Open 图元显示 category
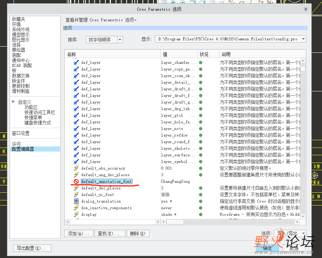 [x=21, y=40]
